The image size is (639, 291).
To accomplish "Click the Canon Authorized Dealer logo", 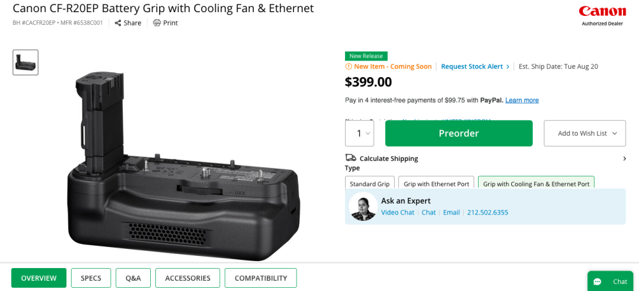I will 602,15.
